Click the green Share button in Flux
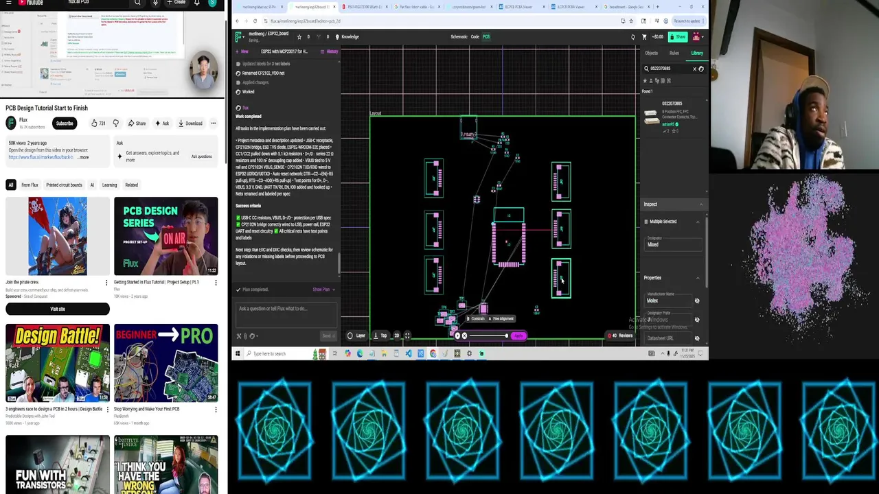Screen dimensions: 879x494 pos(678,36)
